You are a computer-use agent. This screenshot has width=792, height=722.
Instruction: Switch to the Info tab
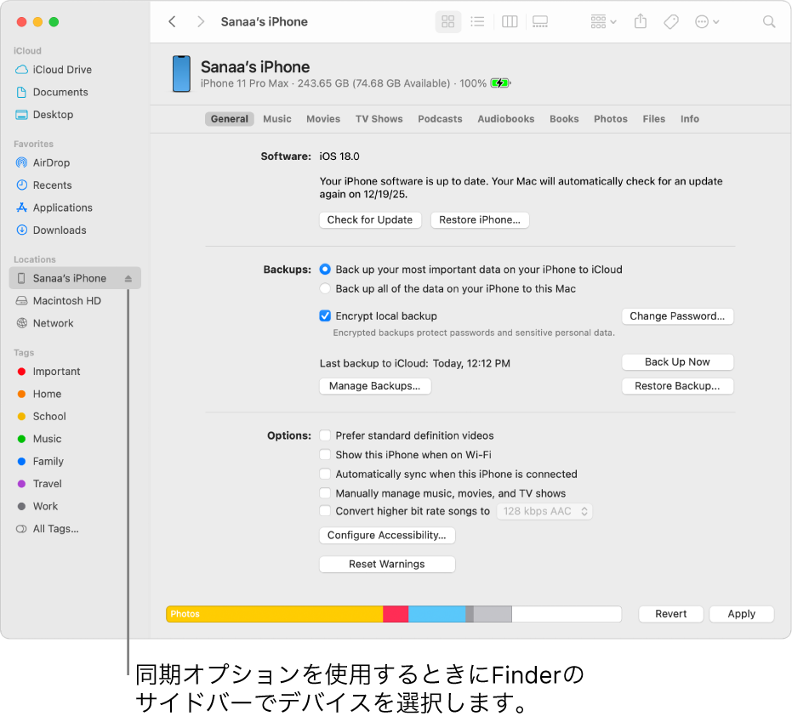689,119
